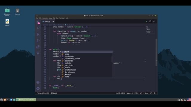Screen dimensions: 191x107
Task: Launch the orange browser icon in taskbar
Action: coord(5,100)
